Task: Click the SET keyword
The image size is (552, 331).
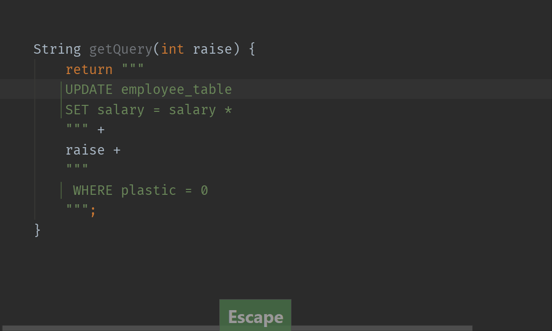Action: [77, 109]
